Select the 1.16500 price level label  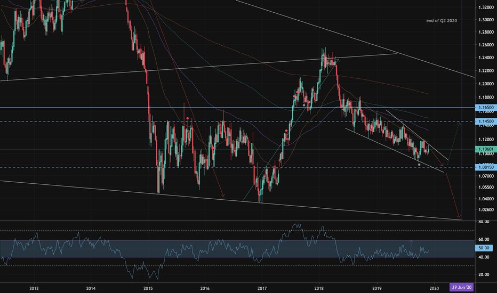[485, 108]
